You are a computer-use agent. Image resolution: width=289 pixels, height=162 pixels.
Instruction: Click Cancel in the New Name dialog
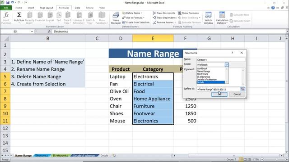click(237, 94)
